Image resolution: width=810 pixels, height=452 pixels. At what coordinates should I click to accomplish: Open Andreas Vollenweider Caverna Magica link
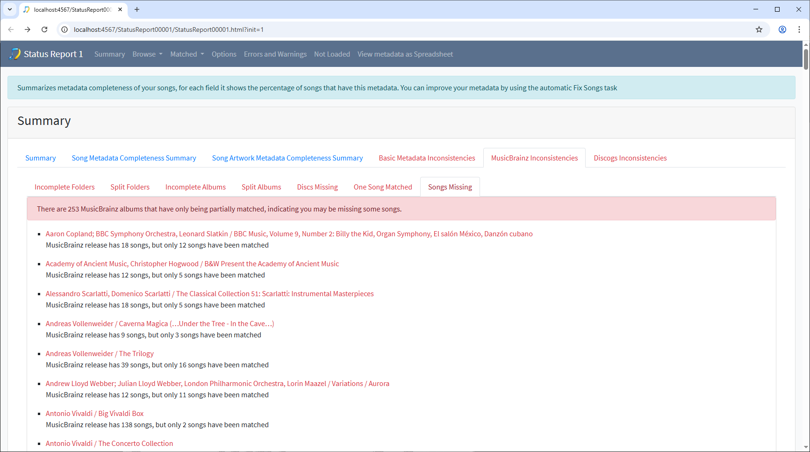coord(160,324)
